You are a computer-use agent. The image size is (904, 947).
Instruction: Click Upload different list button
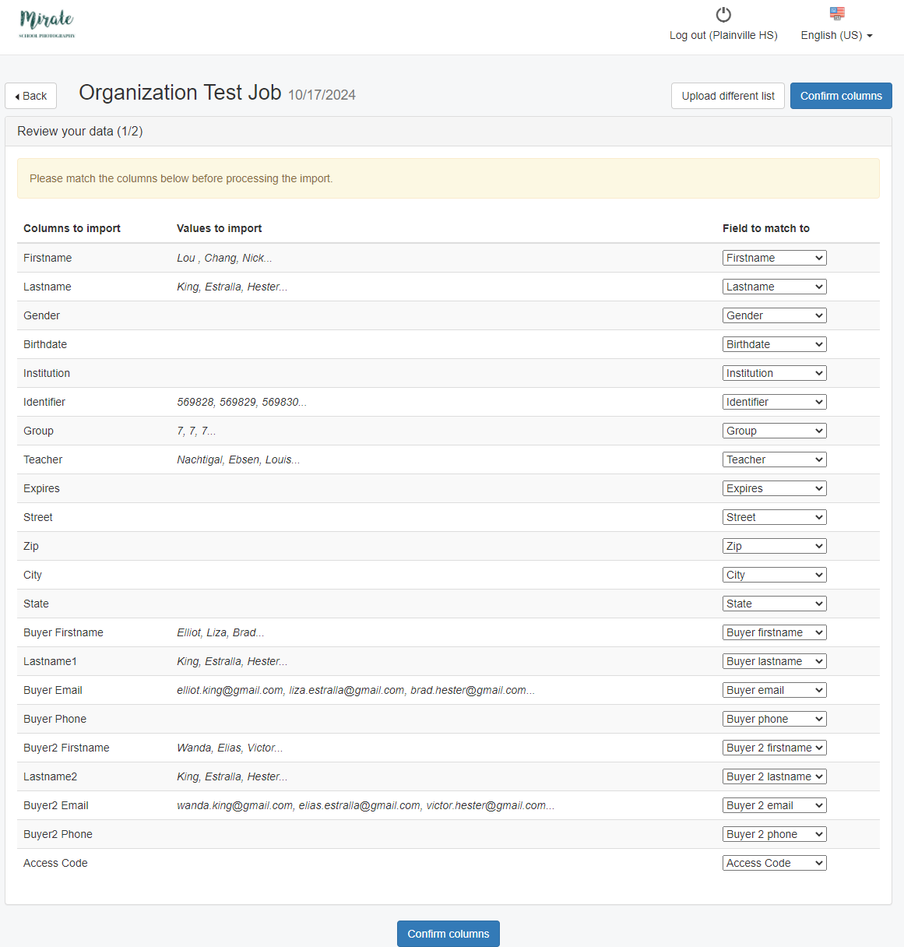click(728, 96)
